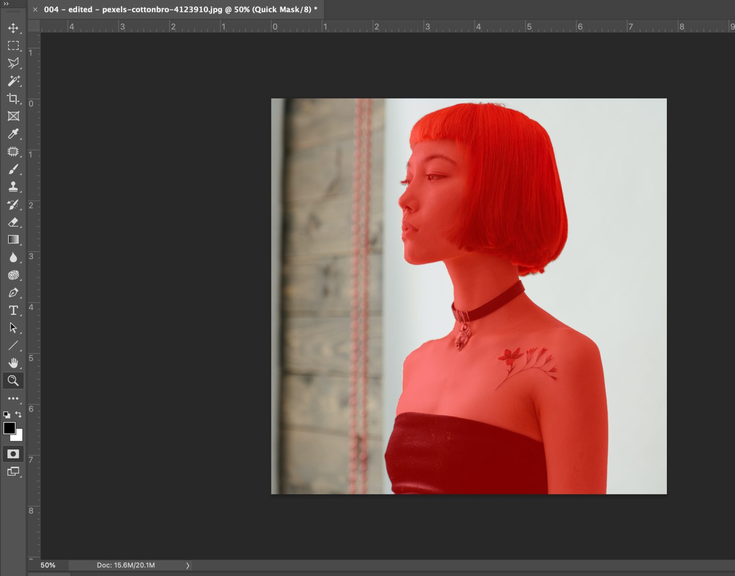Select the Polygonal Lasso tool
735x576 pixels.
[13, 63]
